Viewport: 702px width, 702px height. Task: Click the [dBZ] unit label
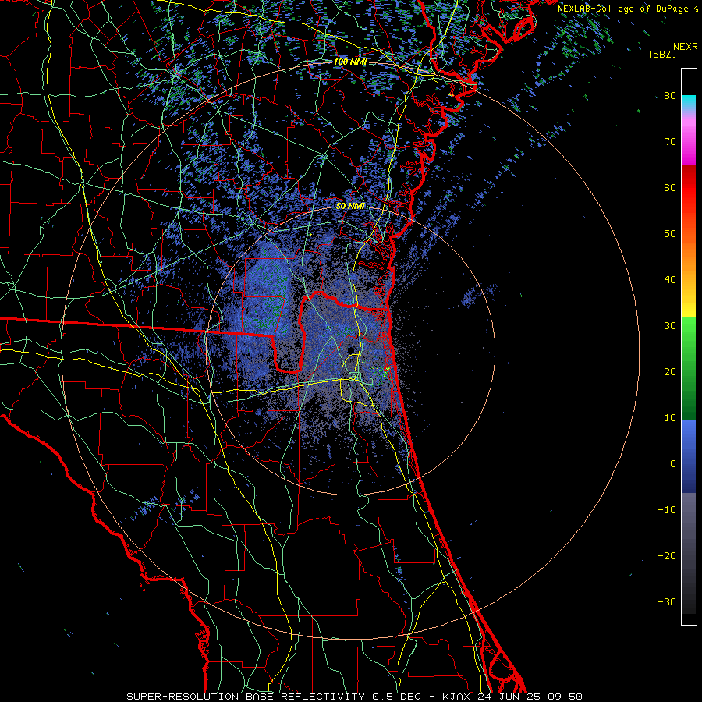[662, 55]
